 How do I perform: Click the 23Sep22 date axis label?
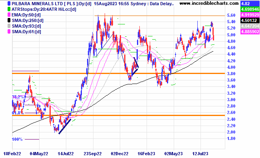pyautogui.click(x=93, y=154)
